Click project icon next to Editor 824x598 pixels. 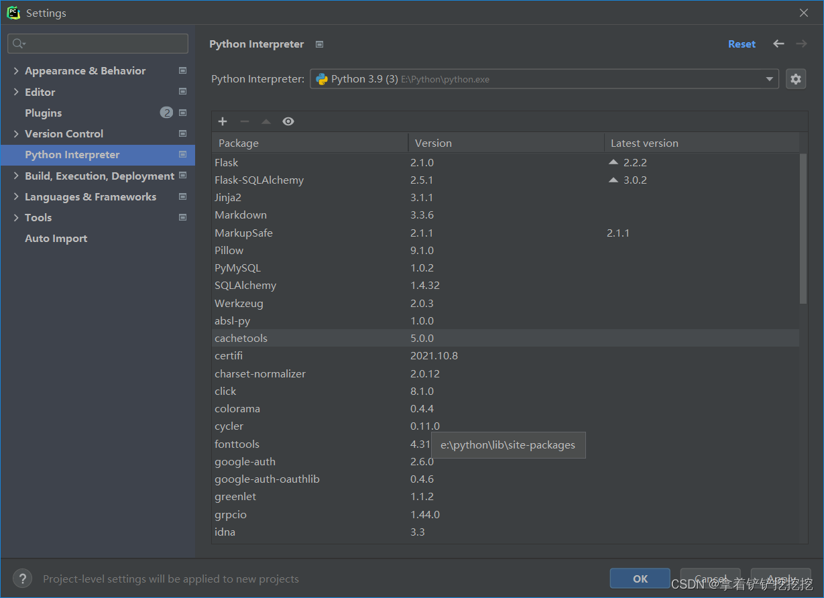click(x=182, y=91)
